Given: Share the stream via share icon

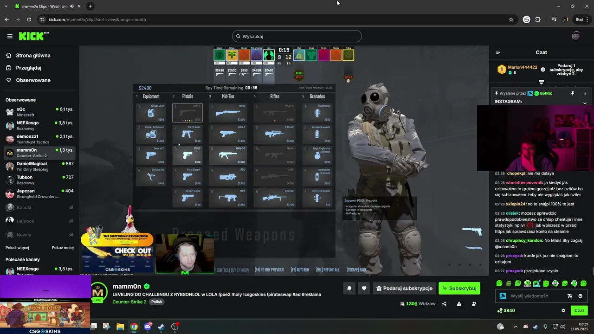Looking at the screenshot, I should [x=444, y=304].
